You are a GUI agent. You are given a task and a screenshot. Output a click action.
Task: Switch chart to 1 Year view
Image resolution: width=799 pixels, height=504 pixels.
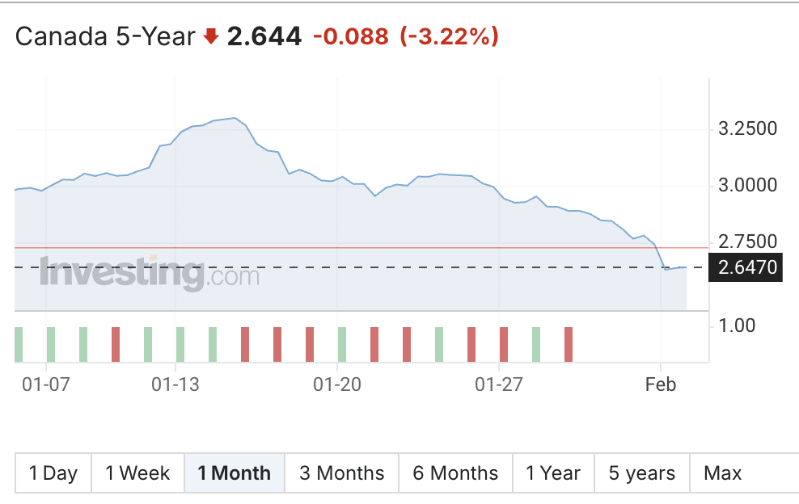point(553,472)
